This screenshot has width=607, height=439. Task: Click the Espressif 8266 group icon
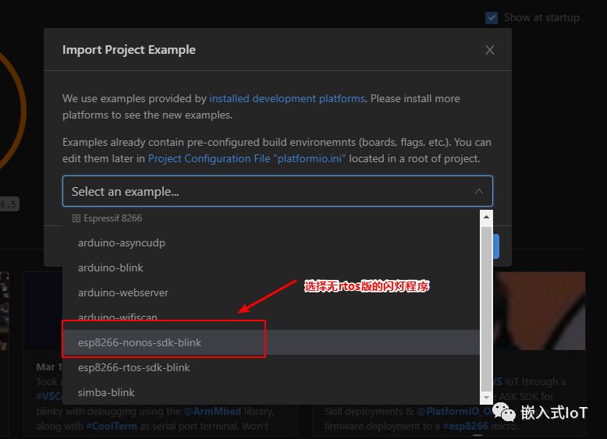(x=76, y=218)
